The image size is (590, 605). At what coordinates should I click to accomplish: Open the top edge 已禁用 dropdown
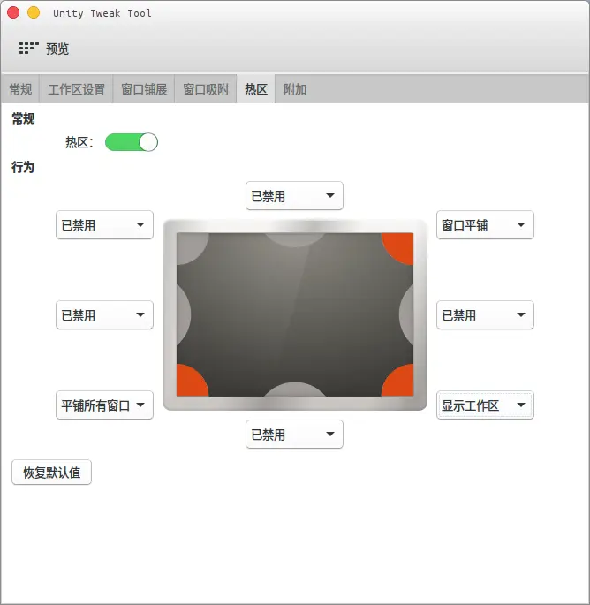[294, 195]
